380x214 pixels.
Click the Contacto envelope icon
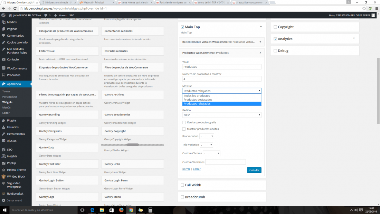click(3, 59)
